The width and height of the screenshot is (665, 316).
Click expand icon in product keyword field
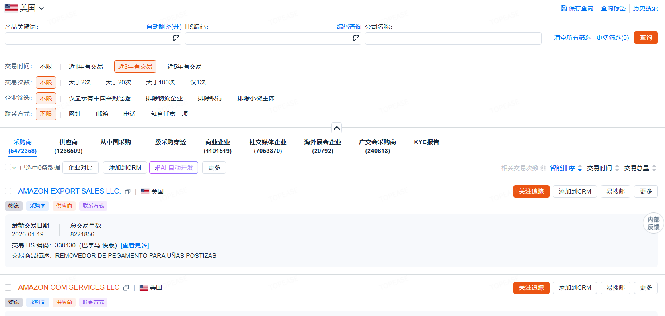pos(176,39)
